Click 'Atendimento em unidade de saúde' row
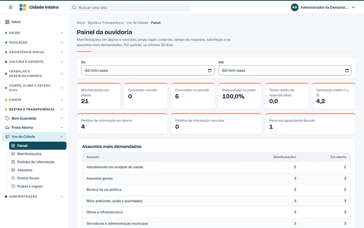 (x=216, y=167)
